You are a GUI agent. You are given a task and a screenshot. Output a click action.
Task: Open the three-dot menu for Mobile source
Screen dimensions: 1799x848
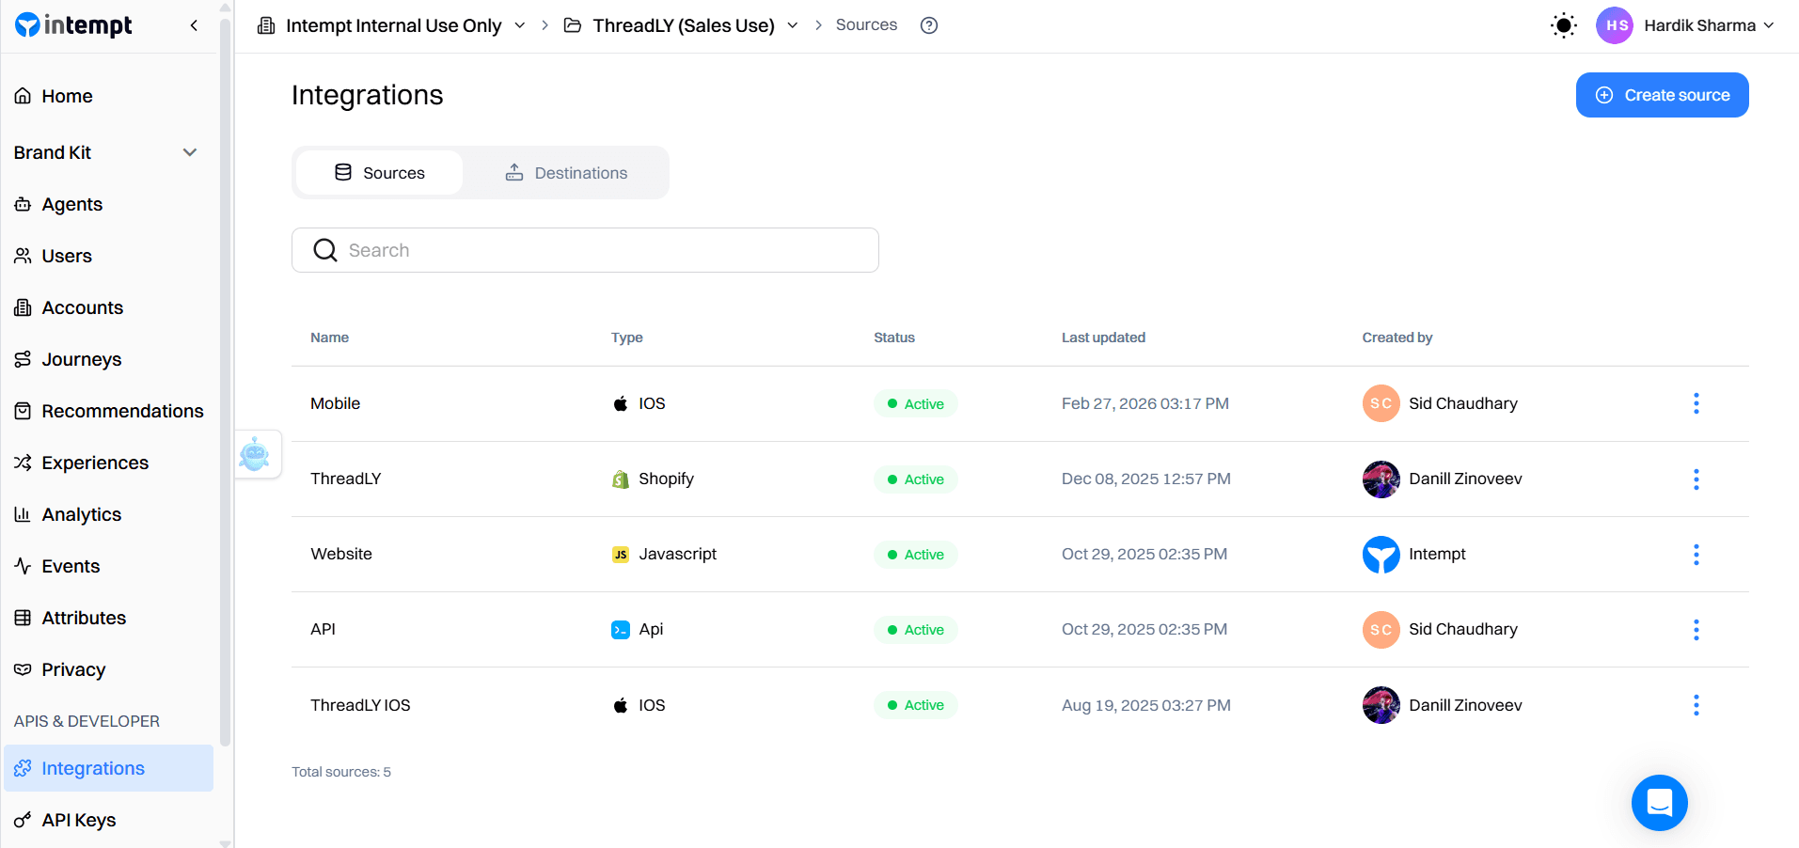point(1696,403)
